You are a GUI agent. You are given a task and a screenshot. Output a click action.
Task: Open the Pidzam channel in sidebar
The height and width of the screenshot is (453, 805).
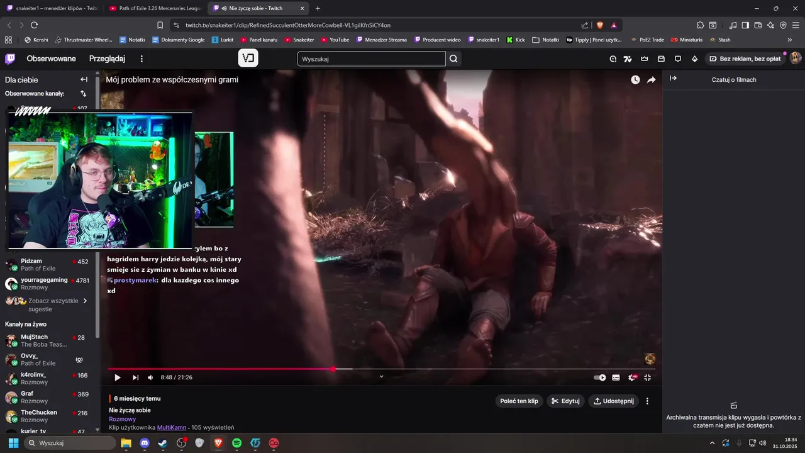pyautogui.click(x=47, y=264)
